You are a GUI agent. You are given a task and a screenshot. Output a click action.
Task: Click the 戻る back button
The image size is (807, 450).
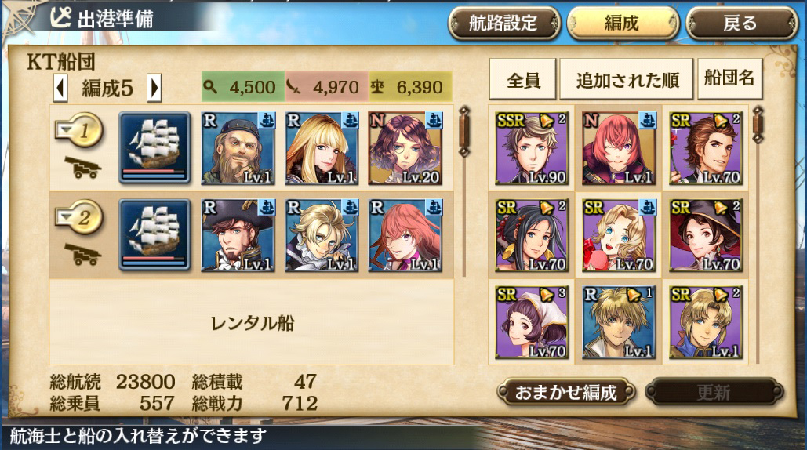[x=741, y=24]
